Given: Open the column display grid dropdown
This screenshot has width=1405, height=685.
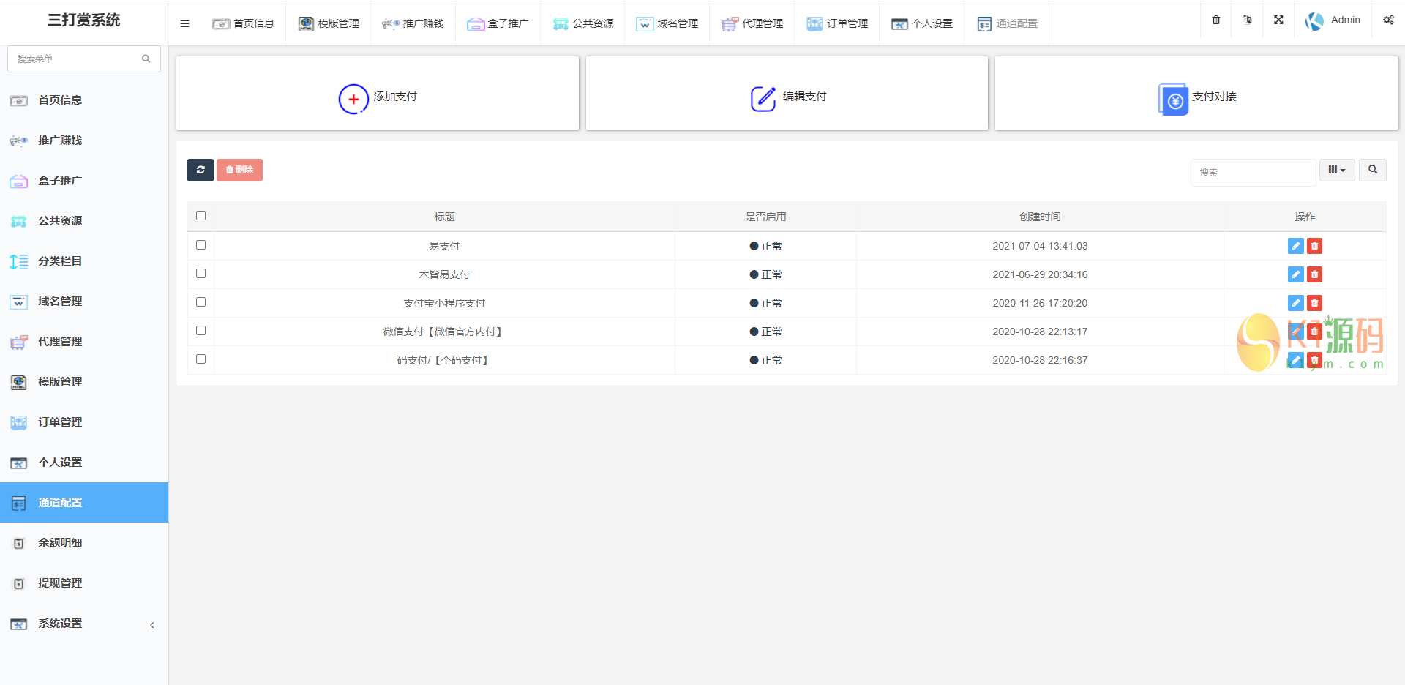Looking at the screenshot, I should pos(1337,170).
